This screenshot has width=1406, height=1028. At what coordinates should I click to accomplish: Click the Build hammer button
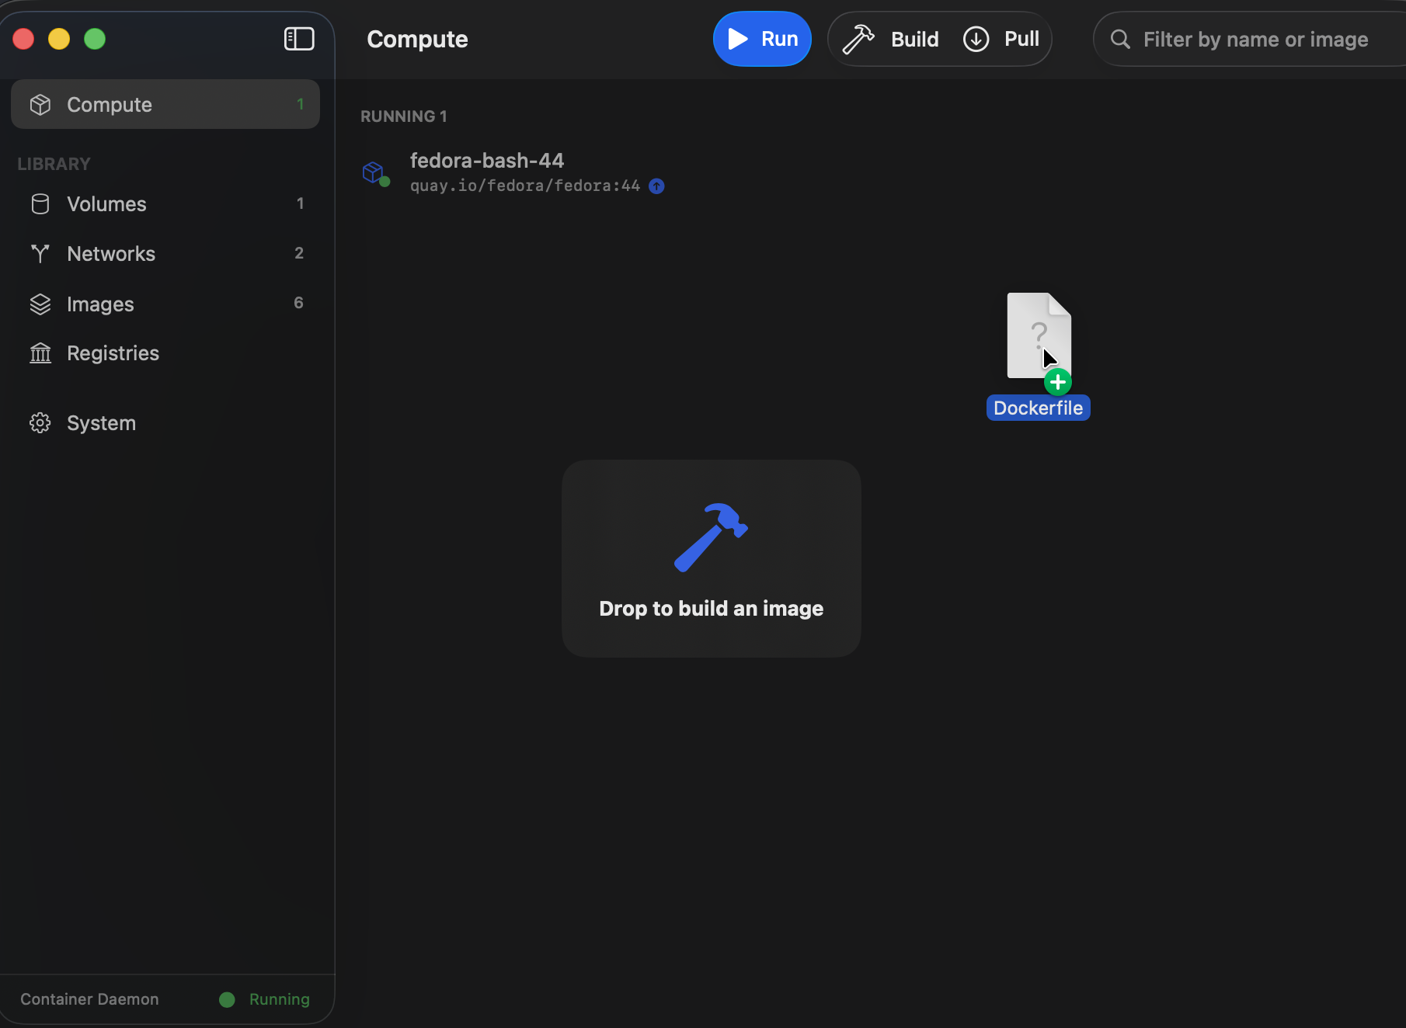pos(891,39)
